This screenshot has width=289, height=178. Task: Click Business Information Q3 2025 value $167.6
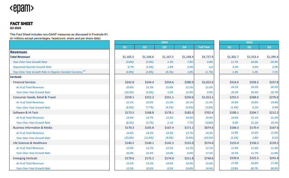click(274, 128)
